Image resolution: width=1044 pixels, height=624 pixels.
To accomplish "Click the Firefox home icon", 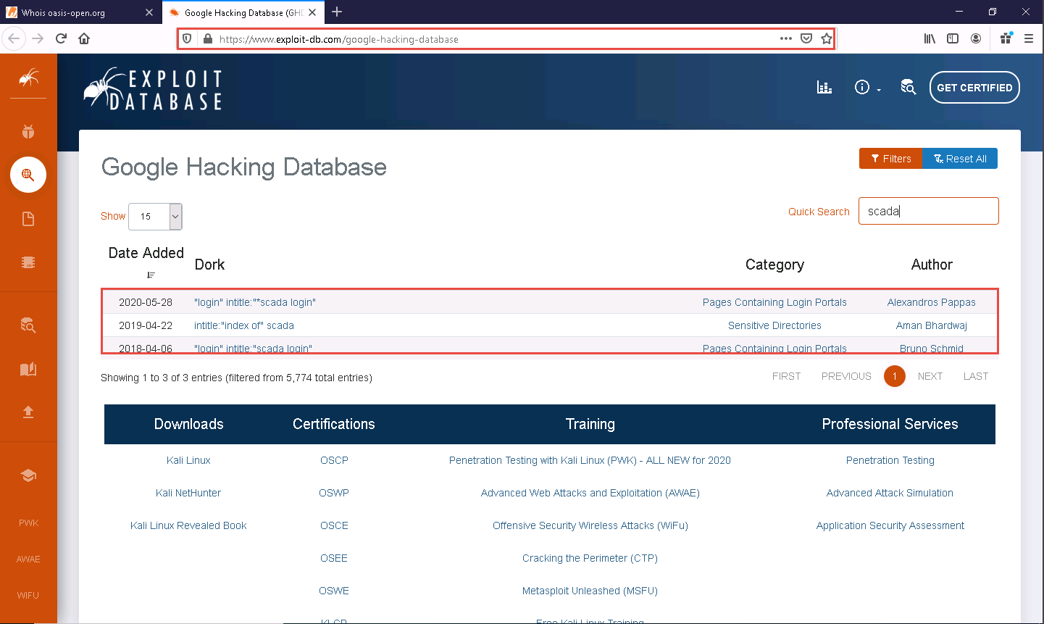I will (84, 39).
